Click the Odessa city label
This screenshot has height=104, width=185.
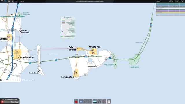click(4, 39)
